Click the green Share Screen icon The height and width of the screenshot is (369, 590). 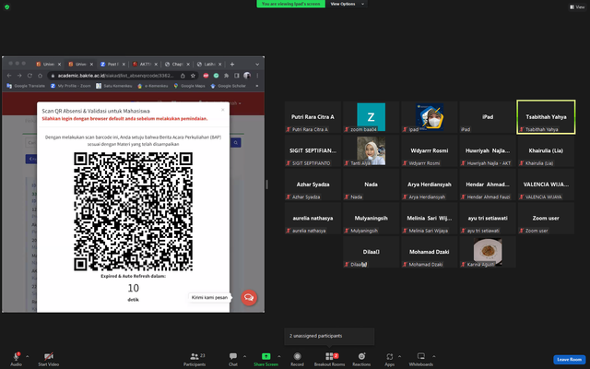tap(266, 356)
